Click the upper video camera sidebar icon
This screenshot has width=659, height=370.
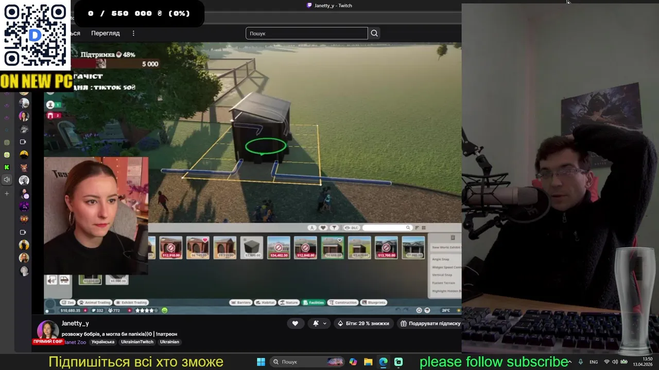click(23, 142)
